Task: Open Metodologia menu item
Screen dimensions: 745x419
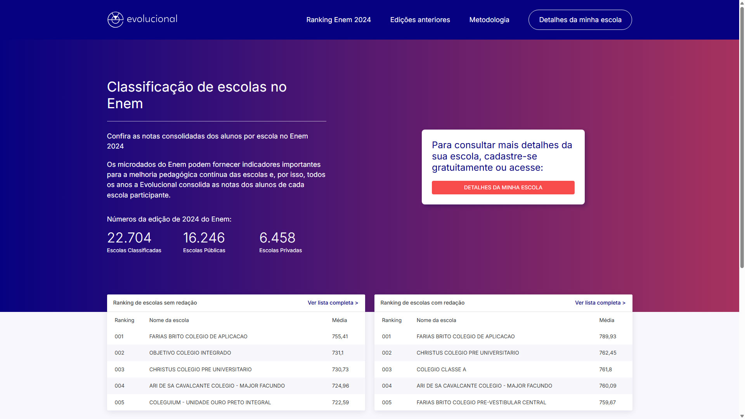Action: pyautogui.click(x=489, y=20)
